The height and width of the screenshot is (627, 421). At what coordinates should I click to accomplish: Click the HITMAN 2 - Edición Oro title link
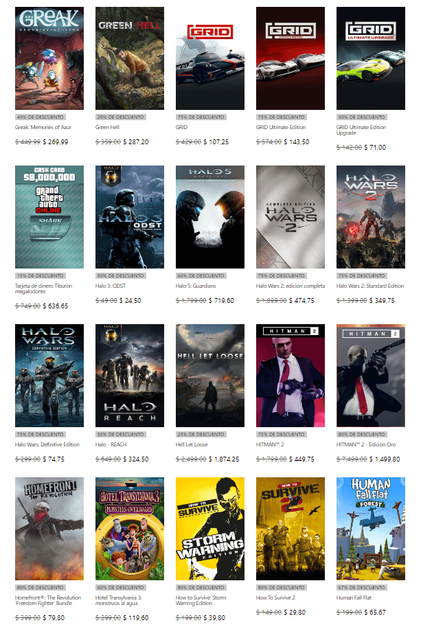(365, 444)
